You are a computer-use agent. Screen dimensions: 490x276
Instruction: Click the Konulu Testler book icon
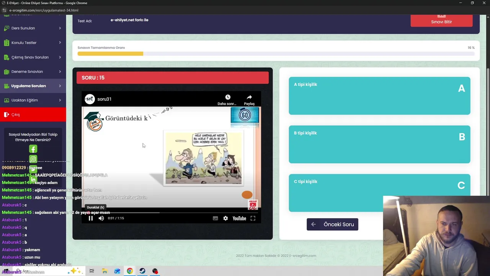6,43
